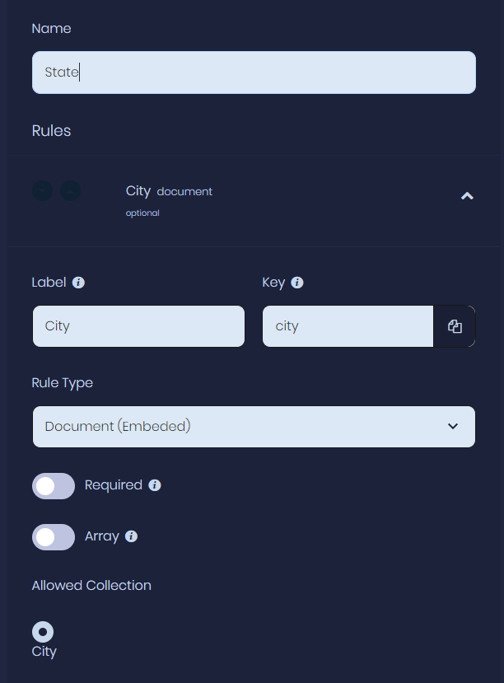Viewport: 504px width, 683px height.
Task: Click the Rules section heading
Action: tap(51, 131)
